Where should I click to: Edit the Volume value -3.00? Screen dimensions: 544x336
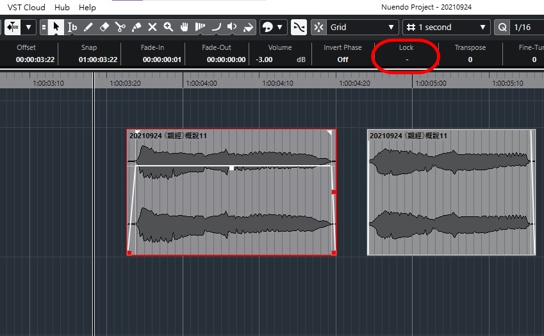265,60
